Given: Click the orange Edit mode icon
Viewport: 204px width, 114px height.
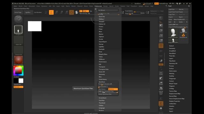Looking at the screenshot, I should pos(71,12).
